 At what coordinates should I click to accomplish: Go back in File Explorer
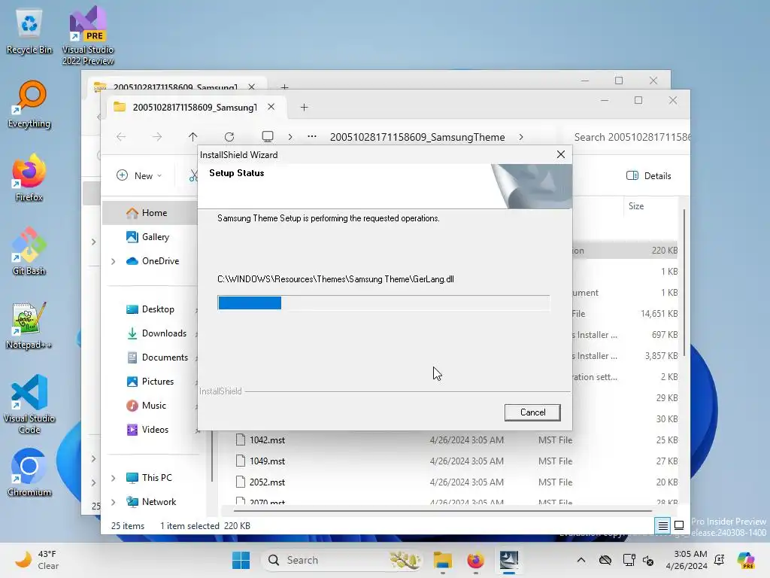121,137
